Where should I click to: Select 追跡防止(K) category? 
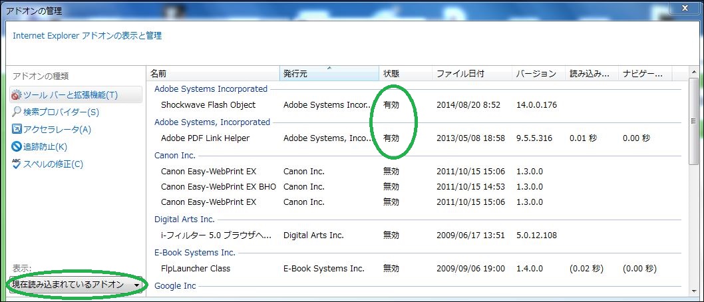tap(45, 147)
